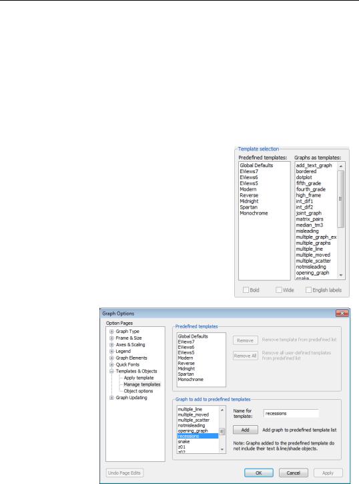Screen dimensions: 359x484
Task: Select Global Defaults in Template selection list
Action: (x=256, y=165)
